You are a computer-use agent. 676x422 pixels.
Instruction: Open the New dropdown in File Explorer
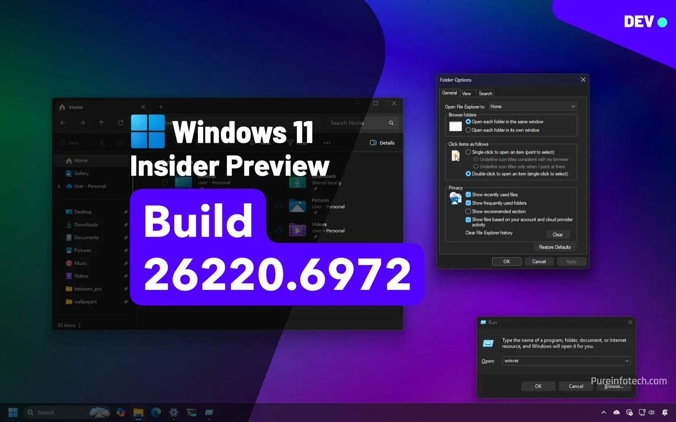pyautogui.click(x=72, y=143)
